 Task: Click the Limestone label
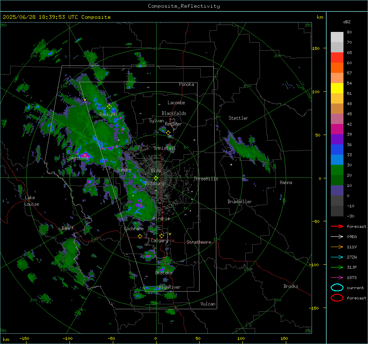pyautogui.click(x=77, y=158)
